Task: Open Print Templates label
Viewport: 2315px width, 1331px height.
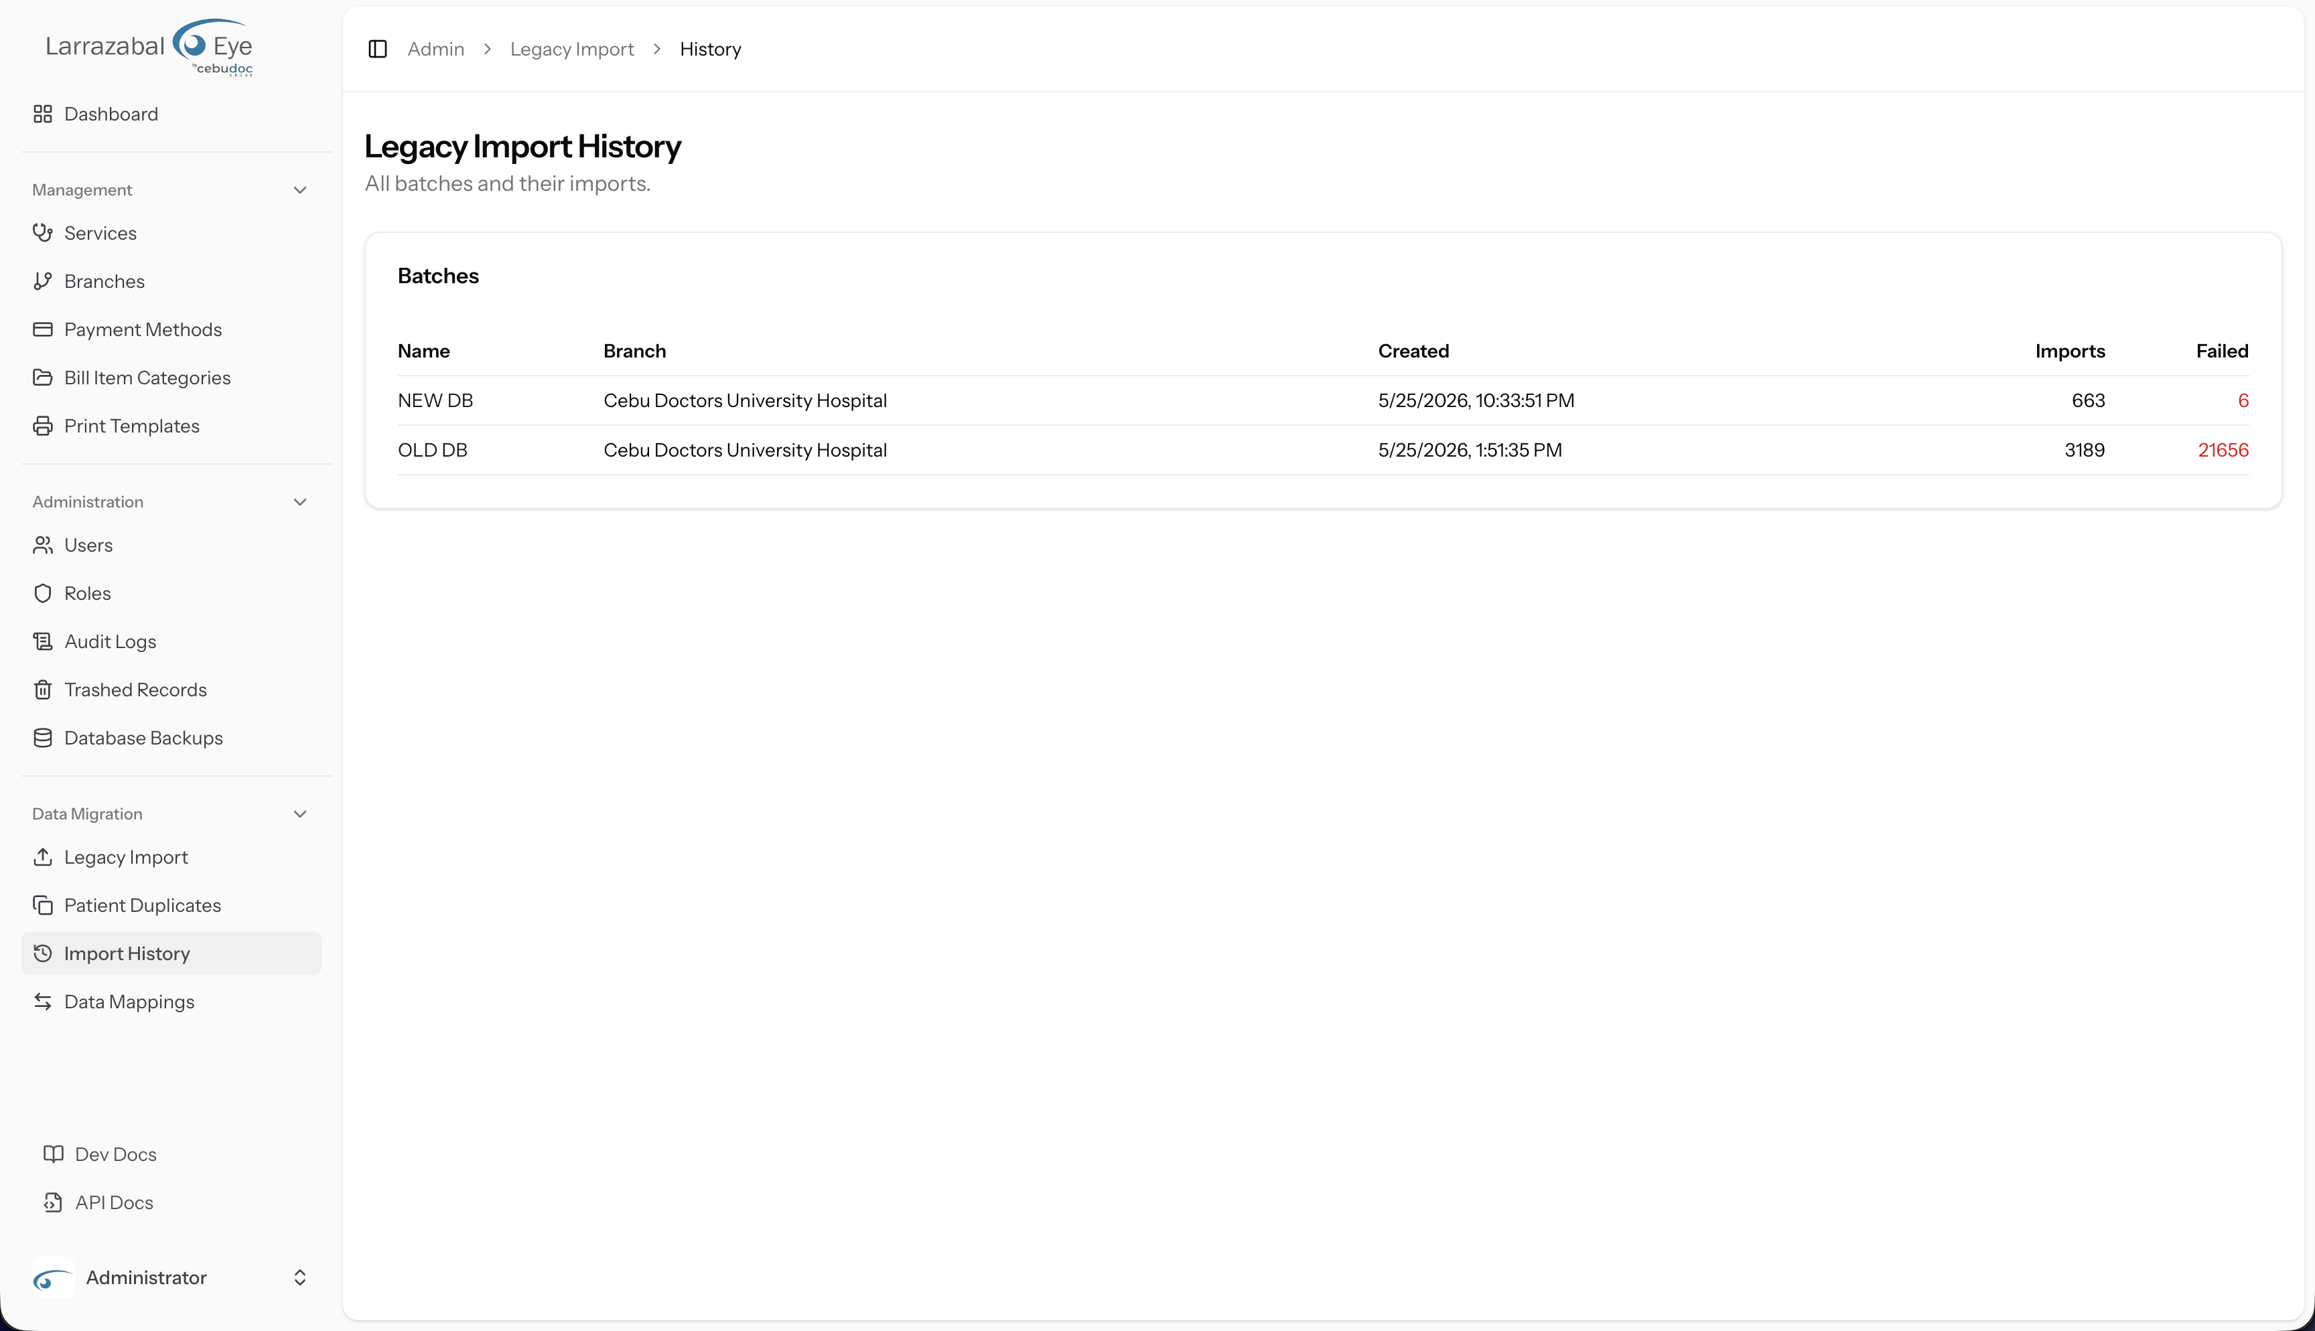Action: click(132, 426)
